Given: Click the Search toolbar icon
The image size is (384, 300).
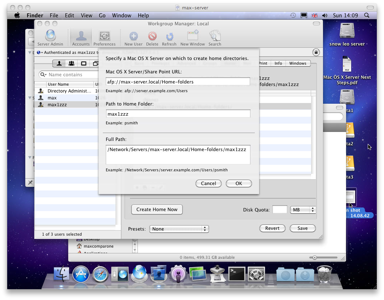Looking at the screenshot, I should 215,38.
